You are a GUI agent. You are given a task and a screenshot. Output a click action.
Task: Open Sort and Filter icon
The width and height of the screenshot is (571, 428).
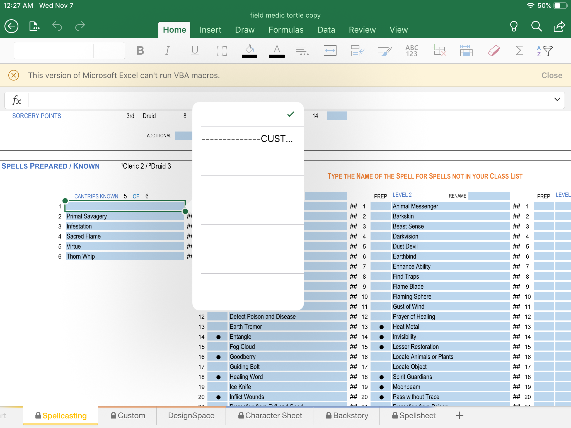pos(545,51)
